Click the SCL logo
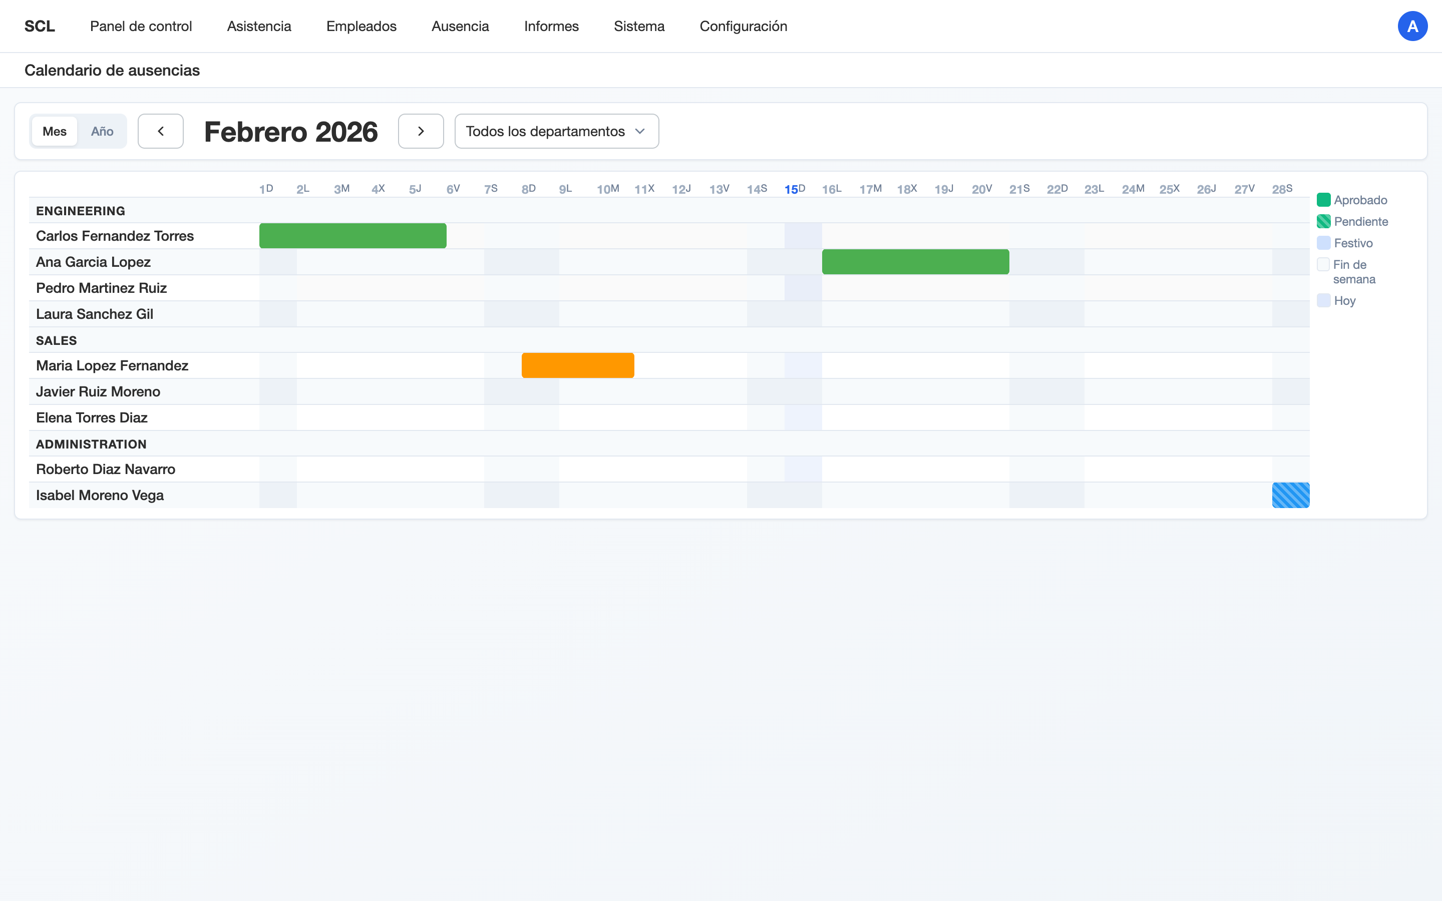 (x=40, y=26)
